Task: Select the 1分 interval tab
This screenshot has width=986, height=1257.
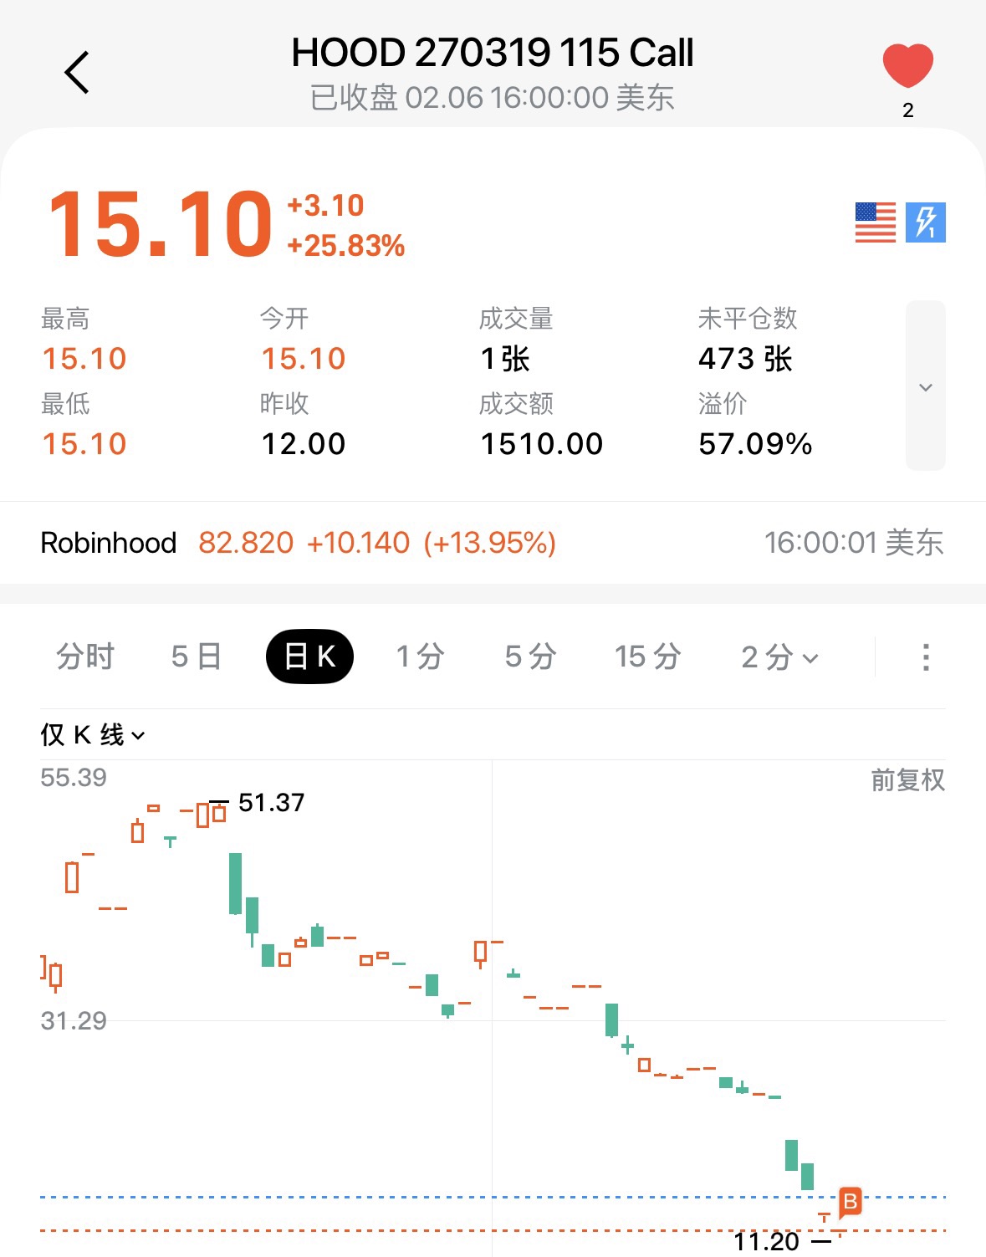Action: (x=420, y=657)
